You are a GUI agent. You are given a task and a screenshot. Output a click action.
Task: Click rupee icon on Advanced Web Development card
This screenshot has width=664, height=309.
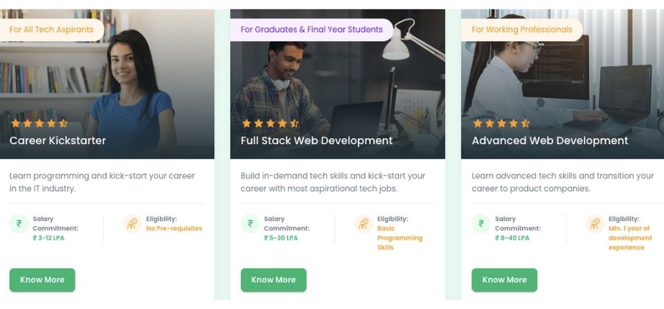point(481,224)
